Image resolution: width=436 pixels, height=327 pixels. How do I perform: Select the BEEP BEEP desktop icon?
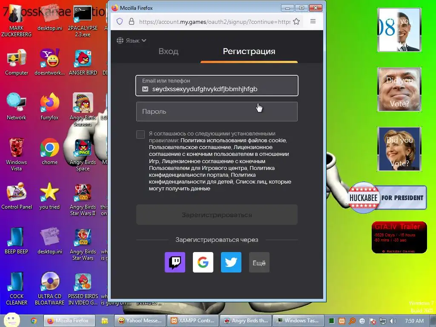(x=17, y=241)
